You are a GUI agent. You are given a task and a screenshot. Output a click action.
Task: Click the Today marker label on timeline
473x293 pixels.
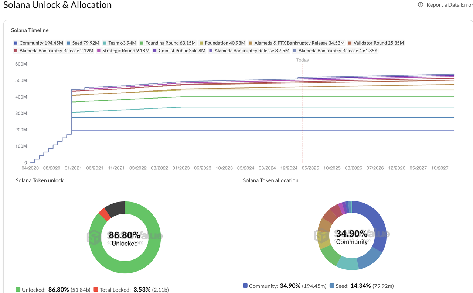click(x=303, y=60)
